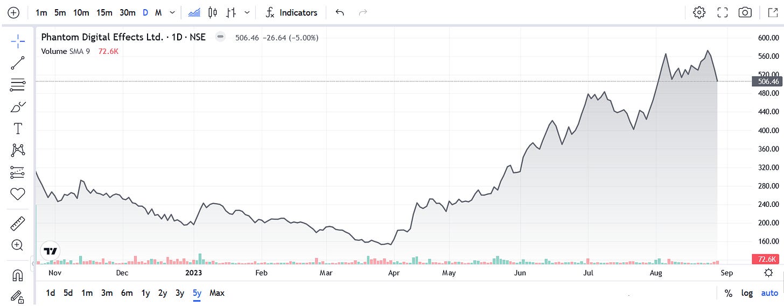This screenshot has height=306, width=784.
Task: Toggle log scale
Action: [747, 294]
